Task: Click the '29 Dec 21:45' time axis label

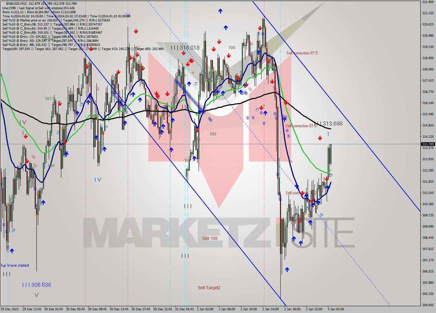Action: tap(32, 309)
